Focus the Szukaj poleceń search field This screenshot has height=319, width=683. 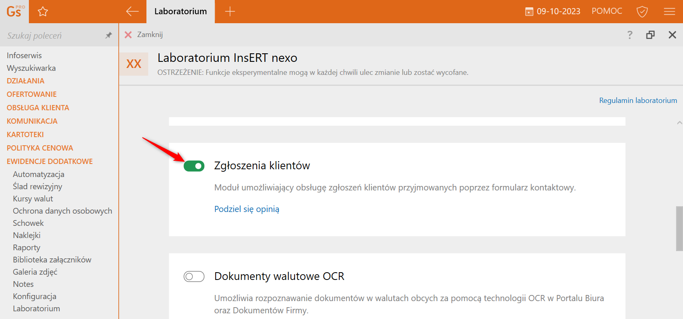pos(53,36)
